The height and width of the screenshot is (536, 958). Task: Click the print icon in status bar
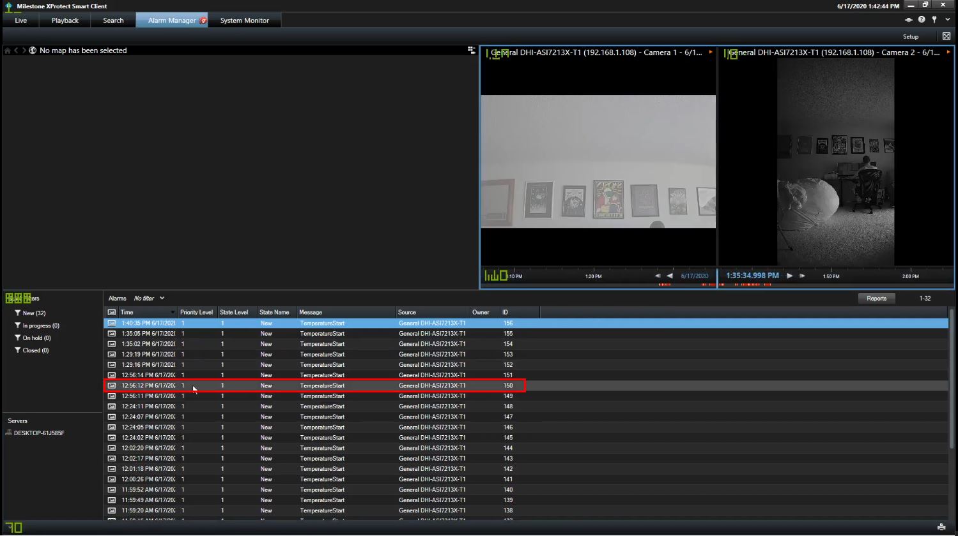coord(941,527)
